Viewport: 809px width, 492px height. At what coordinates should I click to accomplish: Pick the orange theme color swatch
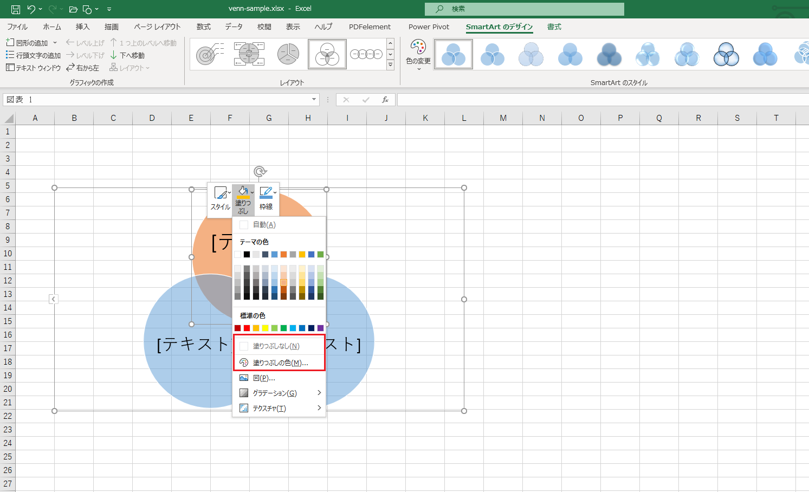pos(283,254)
